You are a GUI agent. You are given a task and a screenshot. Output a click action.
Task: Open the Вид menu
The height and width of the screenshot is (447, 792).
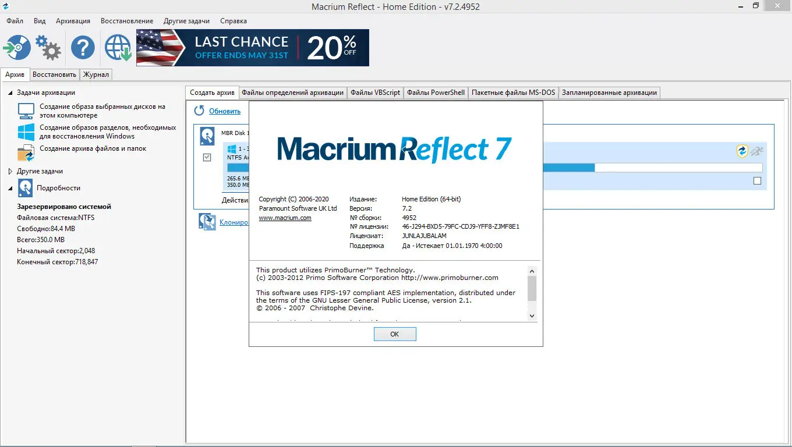pos(40,21)
